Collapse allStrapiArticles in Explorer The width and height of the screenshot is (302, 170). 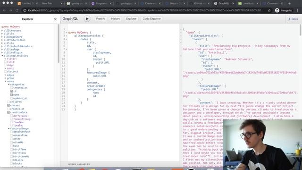(2, 56)
